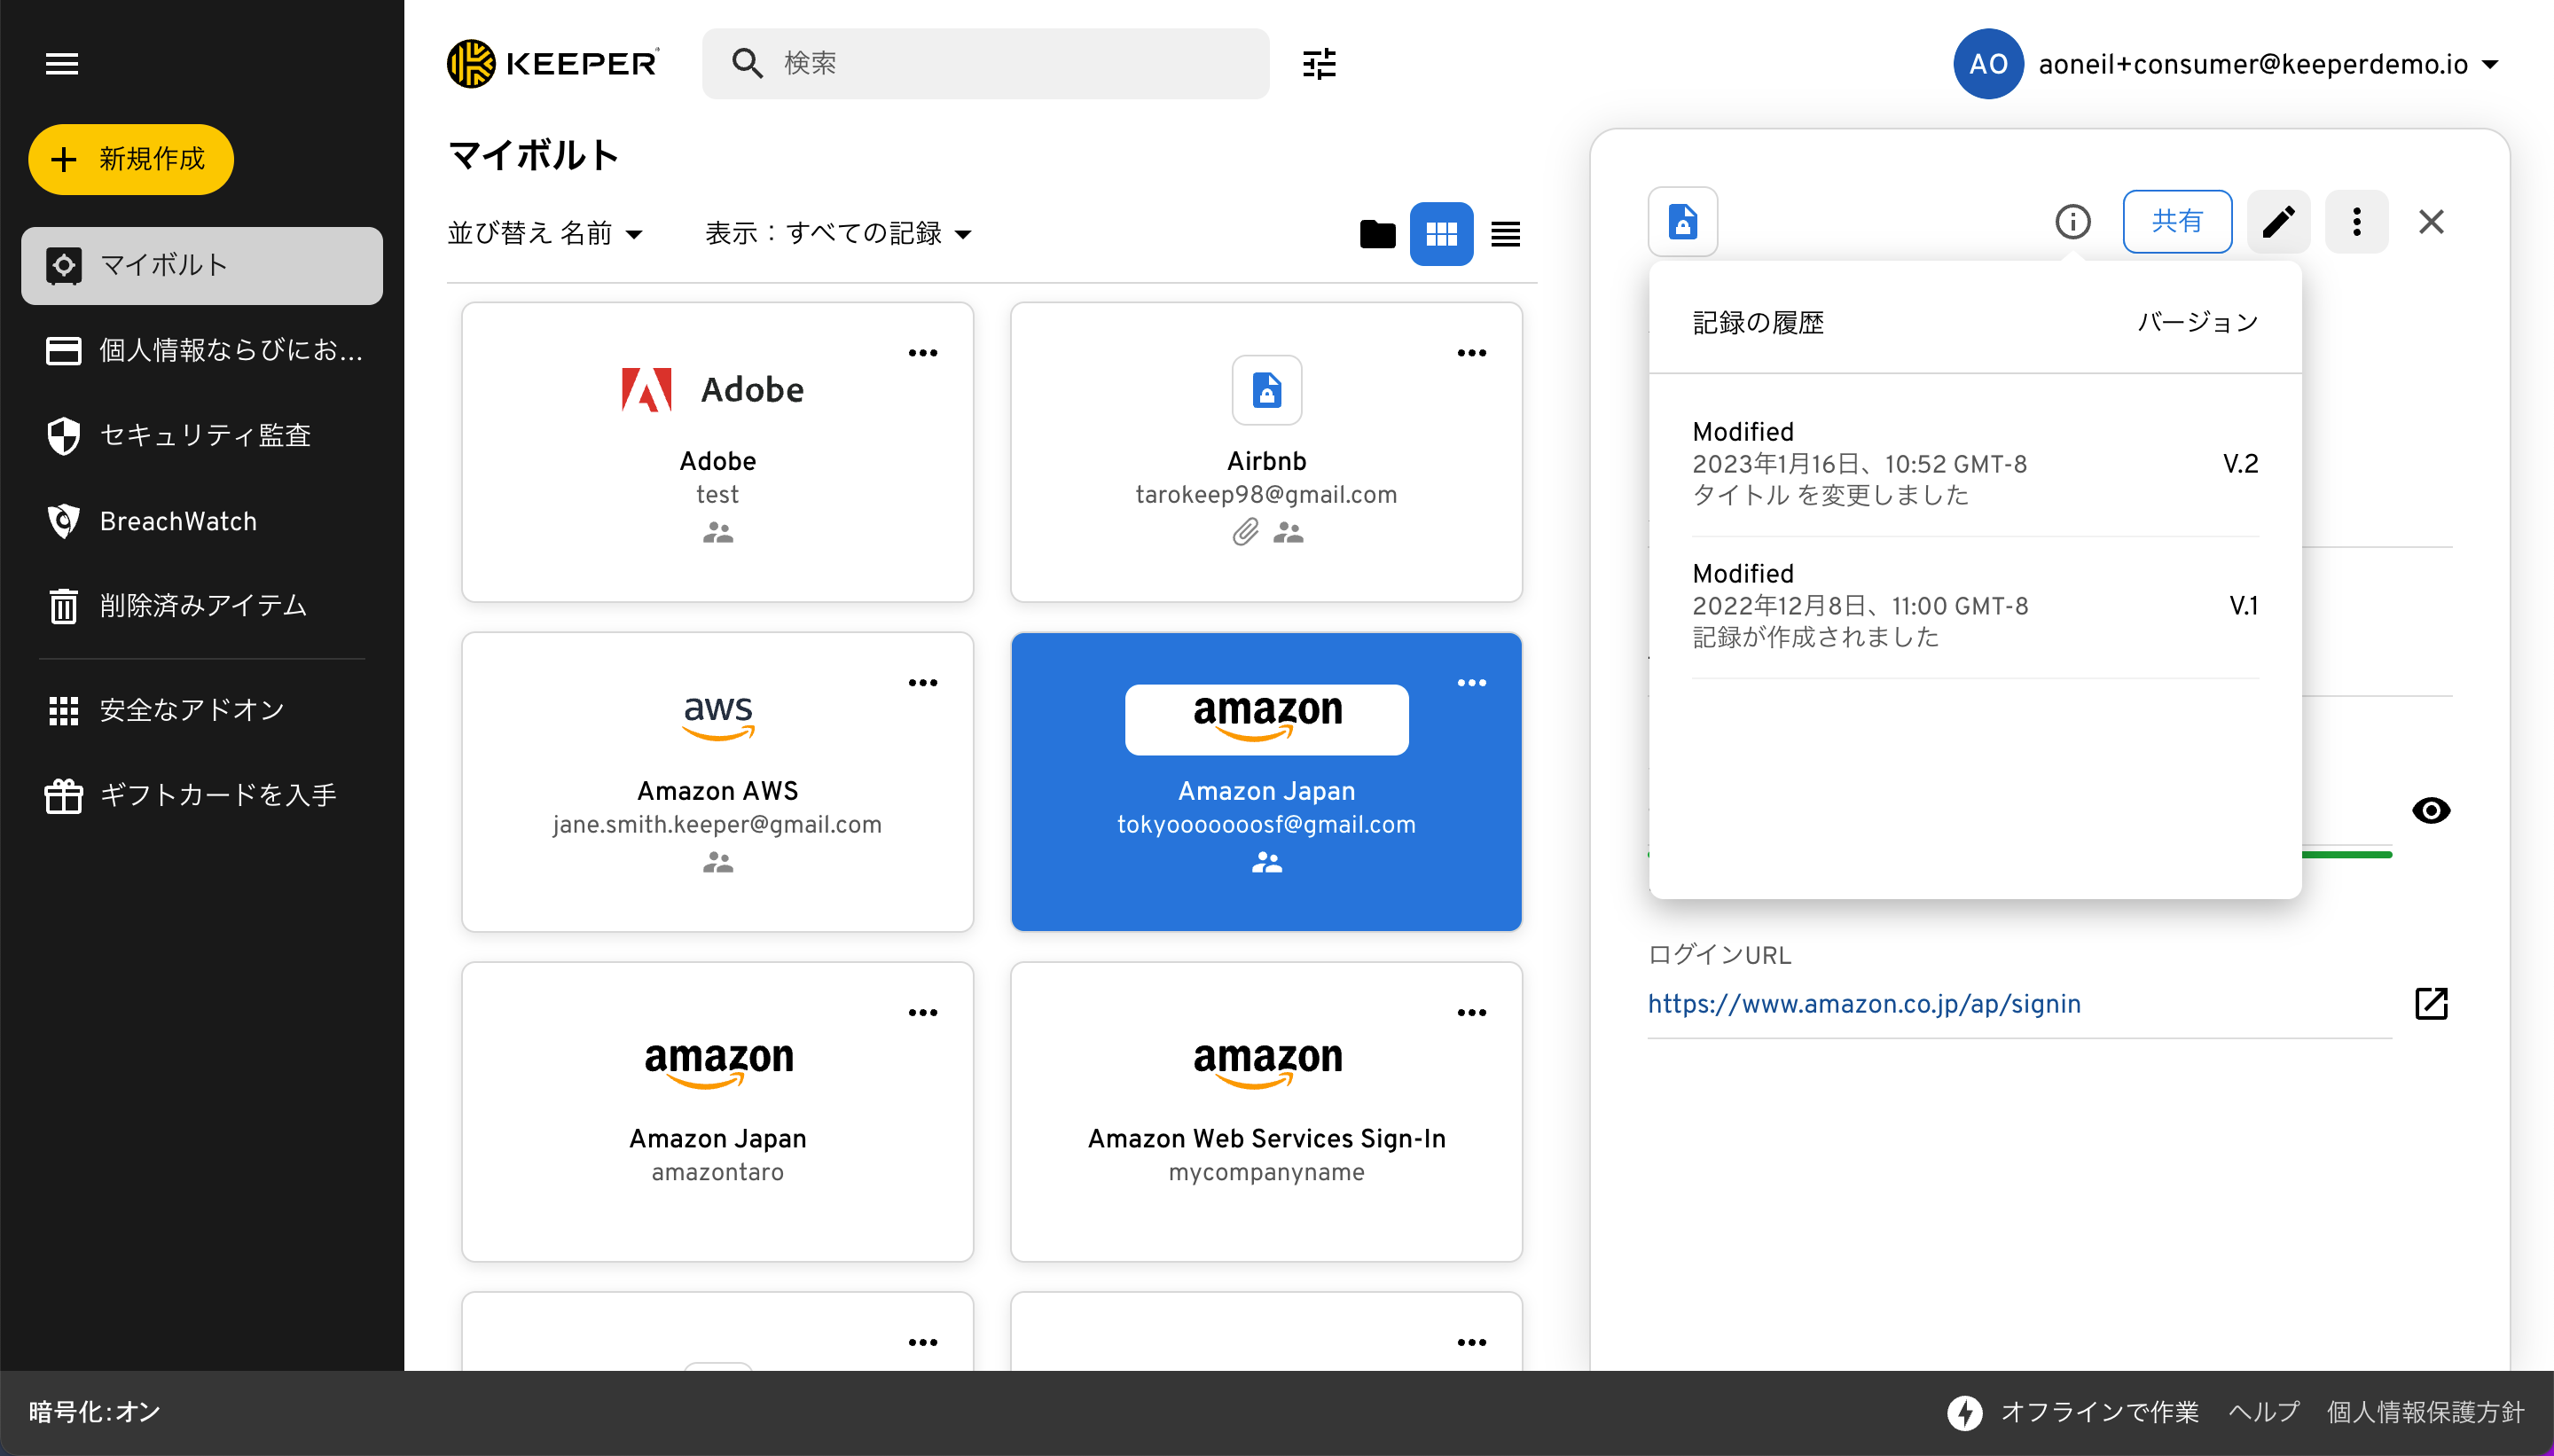Select セキュリティ監査 in the sidebar
The image size is (2554, 1456).
(205, 435)
